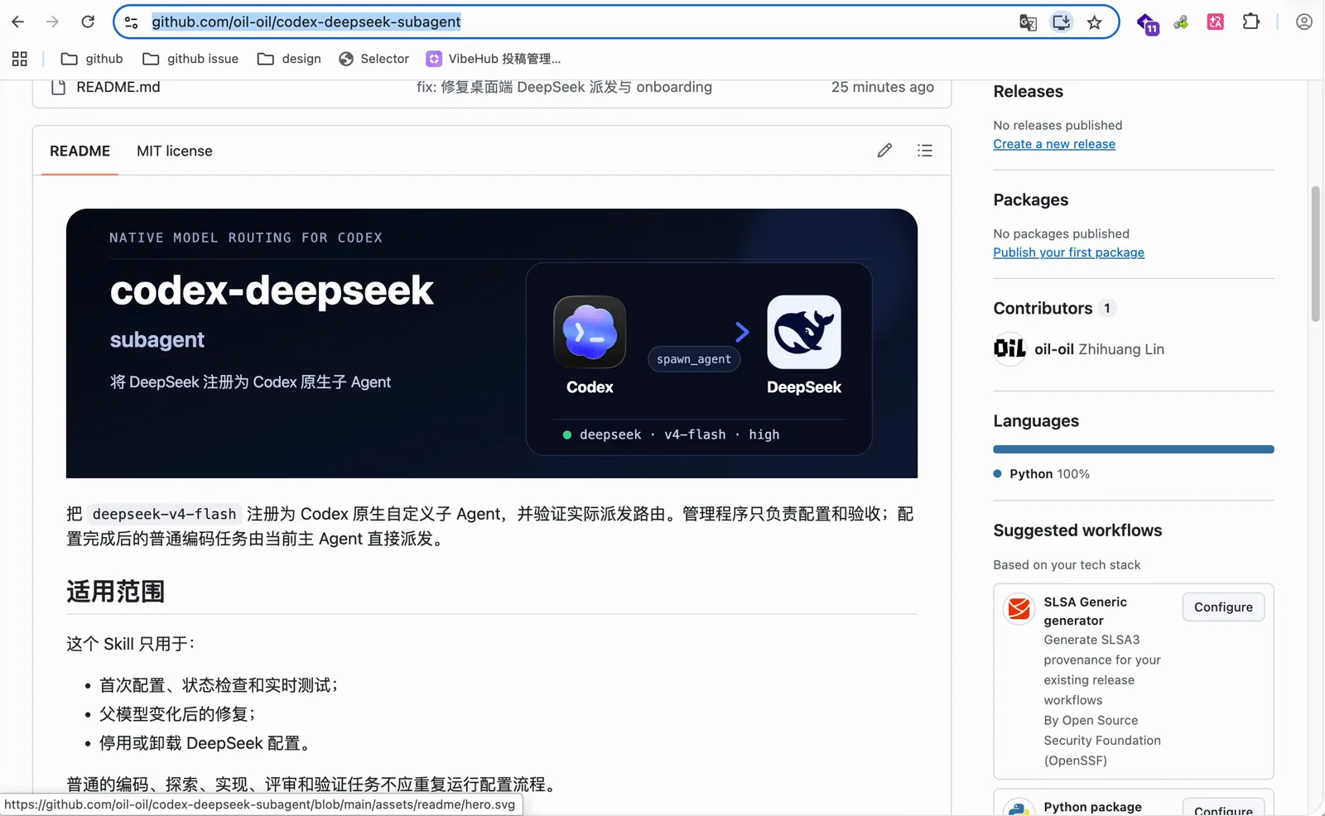This screenshot has height=816, width=1325.
Task: Open the codex-deepseek hero banner image
Action: [x=492, y=343]
